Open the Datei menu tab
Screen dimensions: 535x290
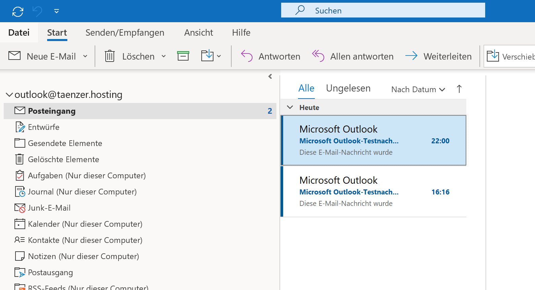(19, 33)
